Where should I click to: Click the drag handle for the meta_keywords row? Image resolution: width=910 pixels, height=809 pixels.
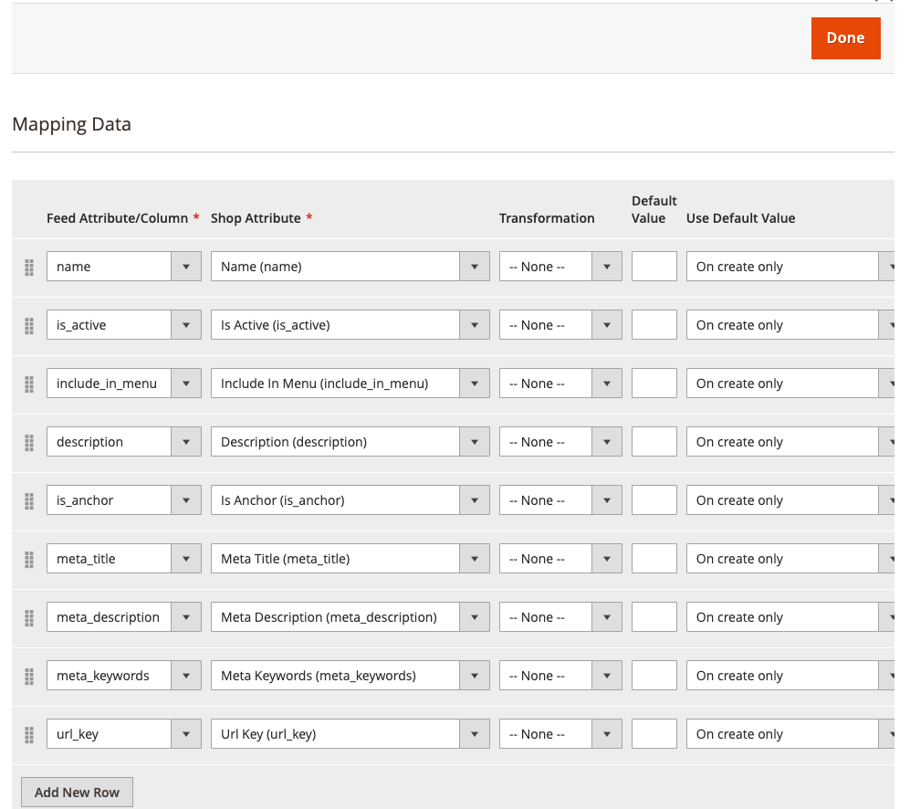pyautogui.click(x=29, y=676)
